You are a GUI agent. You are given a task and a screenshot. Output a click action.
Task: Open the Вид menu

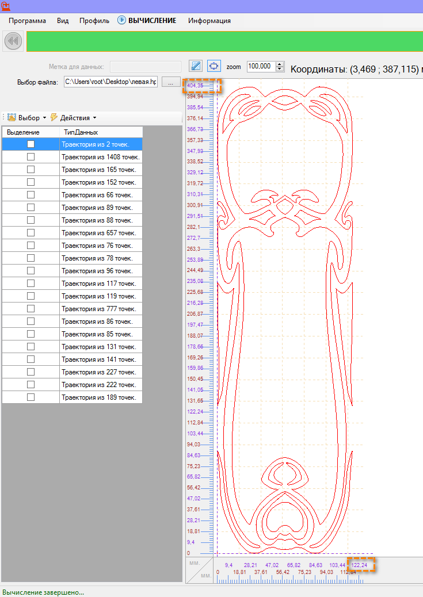click(63, 21)
